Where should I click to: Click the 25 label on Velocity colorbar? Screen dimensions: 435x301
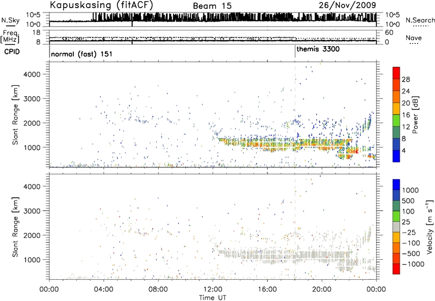[406, 222]
